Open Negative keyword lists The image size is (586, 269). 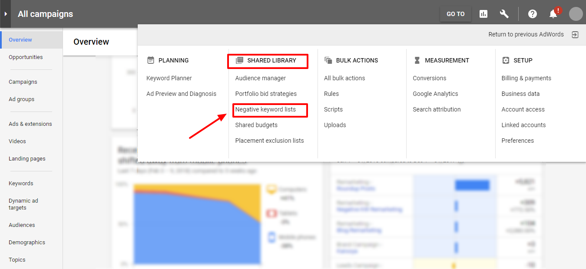click(x=265, y=109)
